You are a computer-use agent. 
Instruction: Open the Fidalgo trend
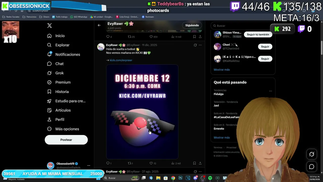coord(219,94)
